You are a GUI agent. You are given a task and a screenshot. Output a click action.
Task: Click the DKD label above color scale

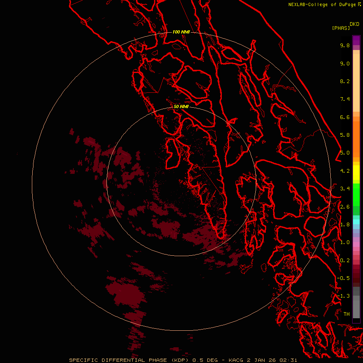tap(355, 24)
